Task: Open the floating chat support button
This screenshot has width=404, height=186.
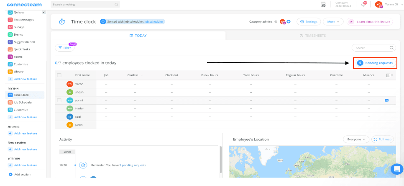Action: (x=396, y=169)
